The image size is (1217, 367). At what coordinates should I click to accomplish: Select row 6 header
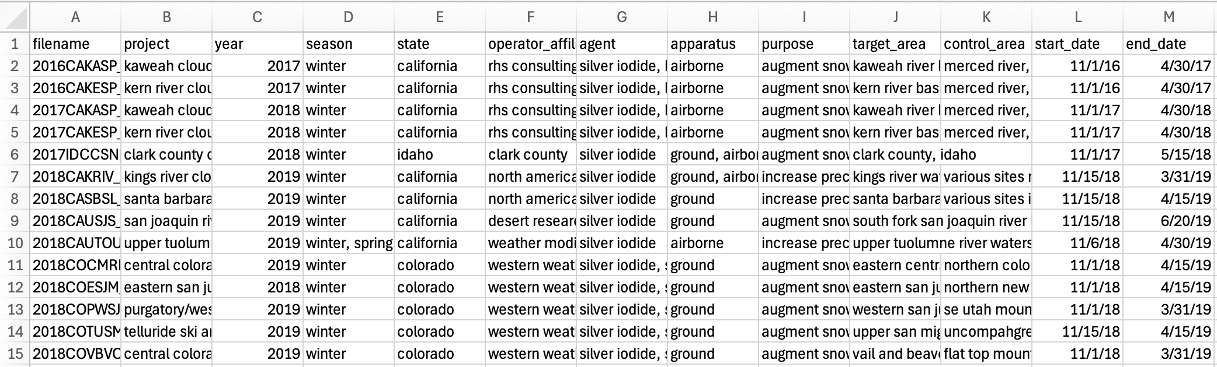point(15,155)
